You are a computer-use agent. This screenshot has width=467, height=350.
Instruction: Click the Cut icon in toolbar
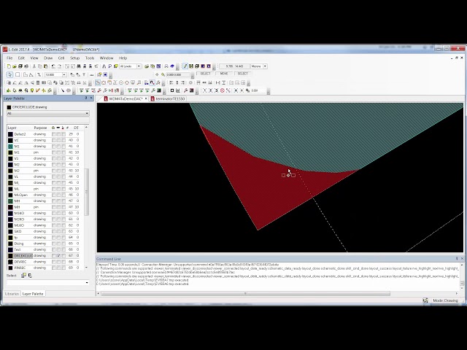[34, 66]
